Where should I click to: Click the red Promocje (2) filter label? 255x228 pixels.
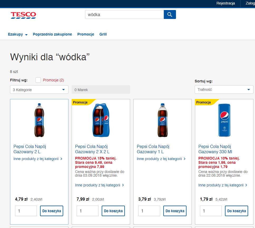(53, 80)
